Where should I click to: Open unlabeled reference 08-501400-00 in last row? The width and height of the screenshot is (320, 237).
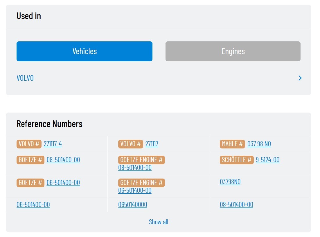pos(236,205)
